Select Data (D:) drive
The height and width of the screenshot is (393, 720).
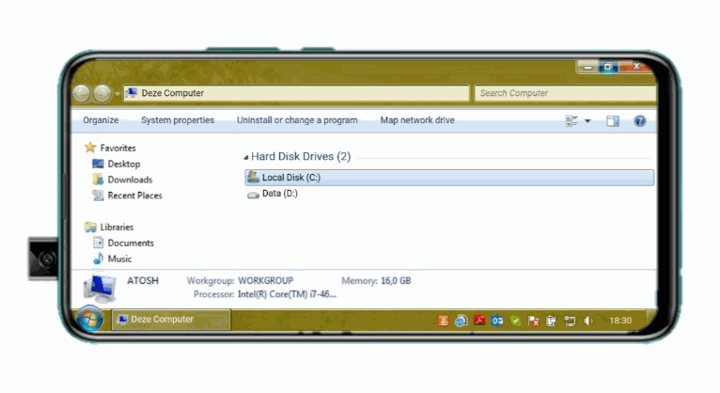coord(280,194)
